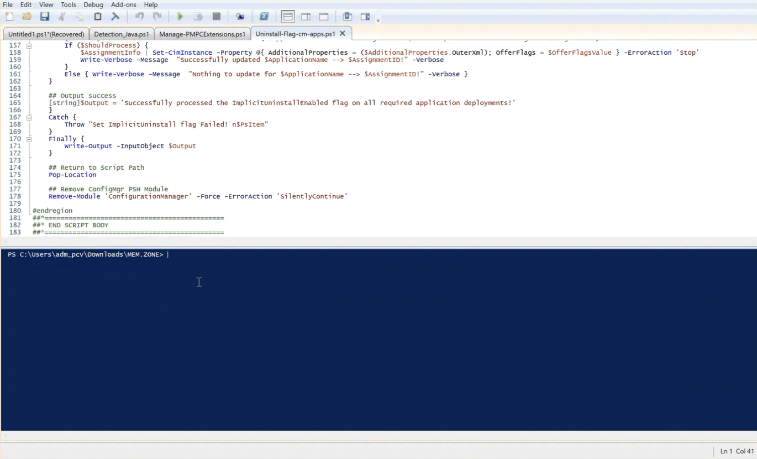The height and width of the screenshot is (459, 757).
Task: Launch PowerShell.exe from the toolbar icon
Action: tap(264, 17)
